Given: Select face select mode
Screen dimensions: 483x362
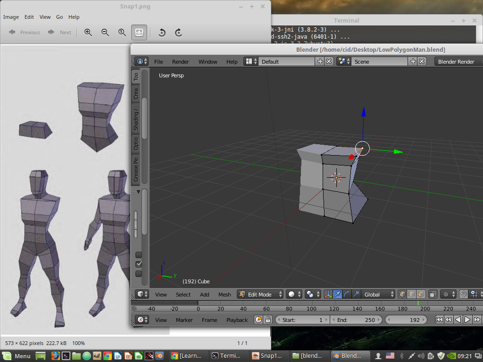Looking at the screenshot, I should coord(421,294).
